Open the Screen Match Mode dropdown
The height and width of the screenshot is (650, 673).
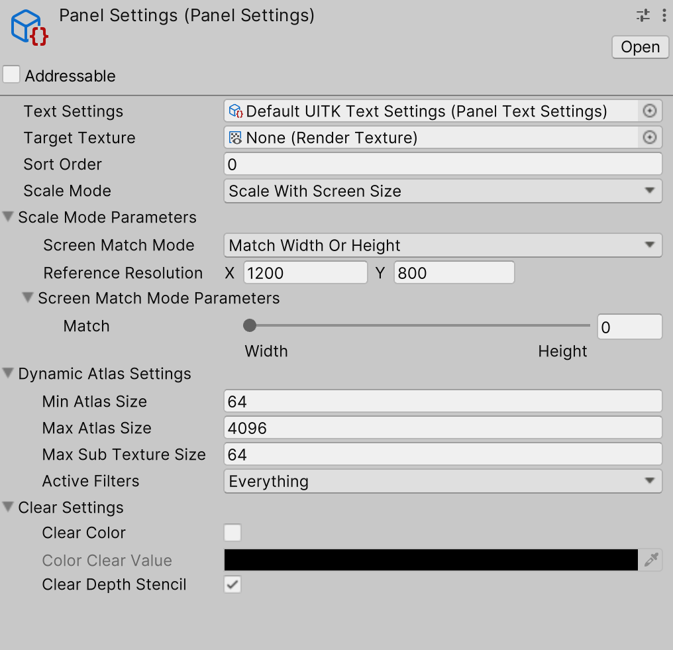point(442,245)
